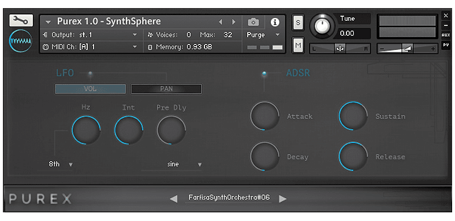455x221 pixels.
Task: Decrease volume with the minus sign
Action: tap(382, 48)
